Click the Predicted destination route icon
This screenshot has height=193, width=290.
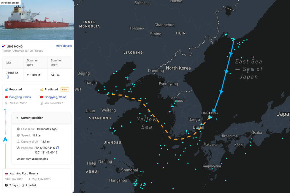(x=42, y=90)
